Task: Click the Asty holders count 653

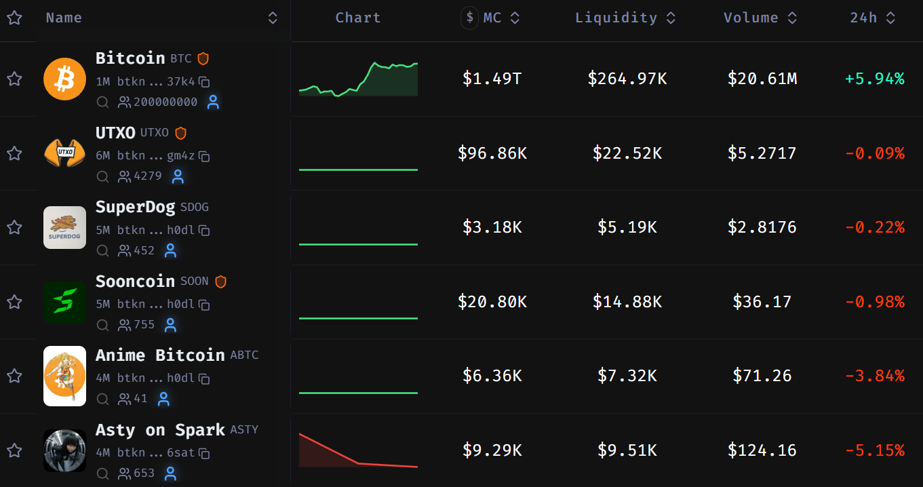Action: click(144, 473)
